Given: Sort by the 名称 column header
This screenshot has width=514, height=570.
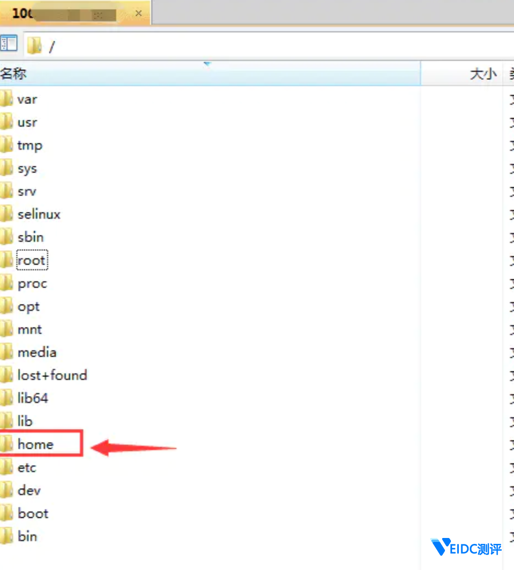Looking at the screenshot, I should [x=13, y=74].
